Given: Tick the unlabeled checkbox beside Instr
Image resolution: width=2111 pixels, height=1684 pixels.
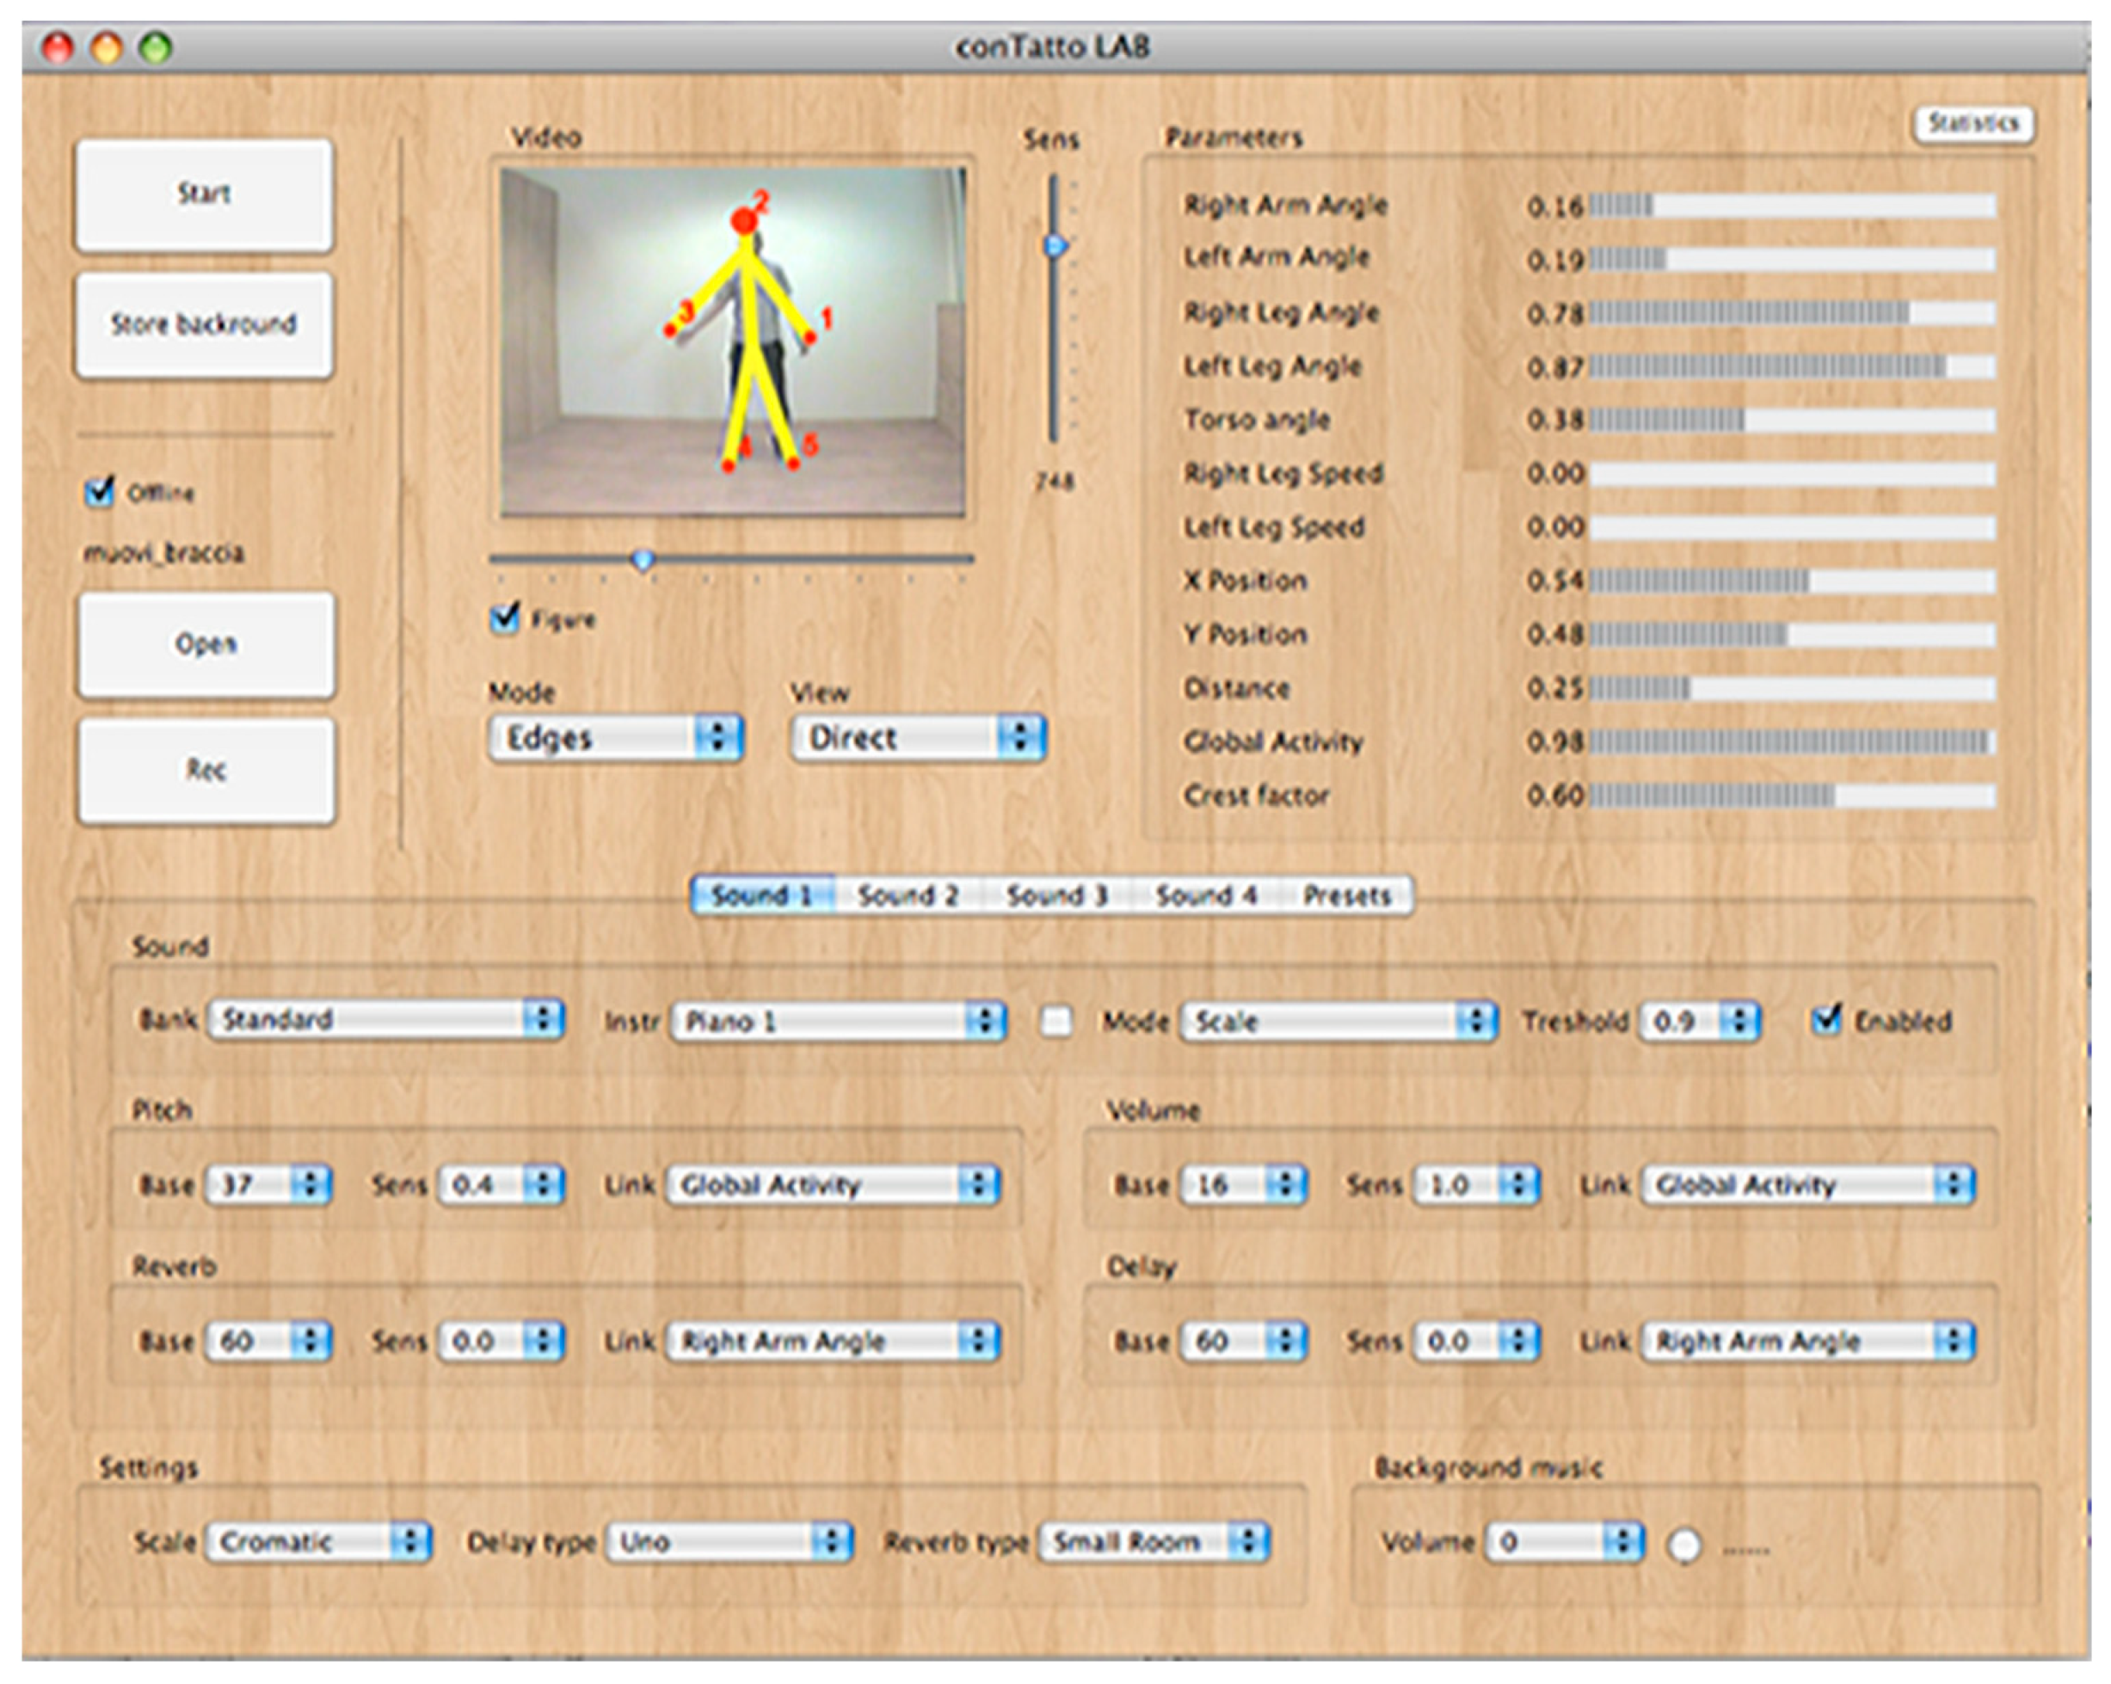Looking at the screenshot, I should 1055,1021.
